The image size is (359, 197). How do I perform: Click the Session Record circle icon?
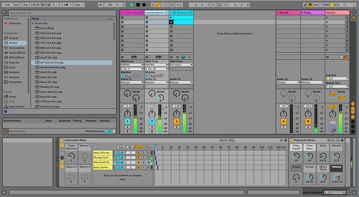coord(173,5)
